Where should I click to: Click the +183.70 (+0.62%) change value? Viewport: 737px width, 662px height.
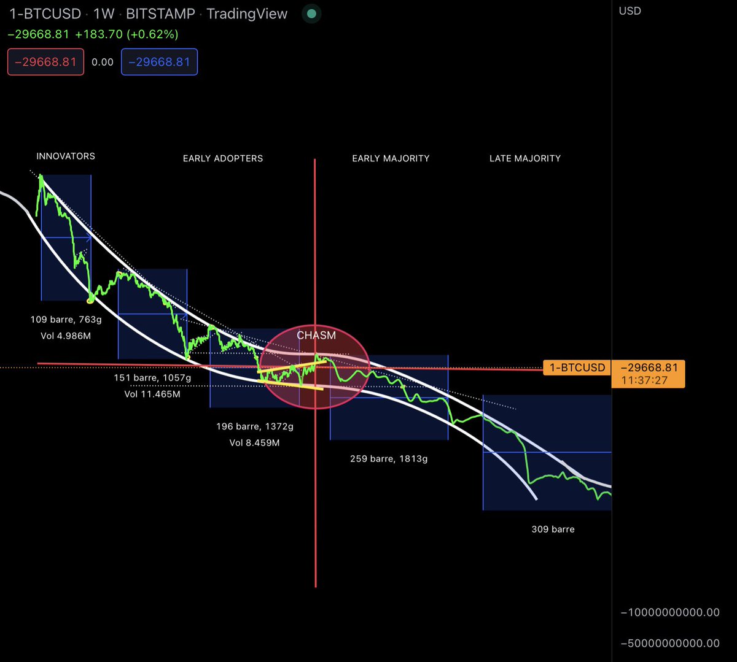127,34
